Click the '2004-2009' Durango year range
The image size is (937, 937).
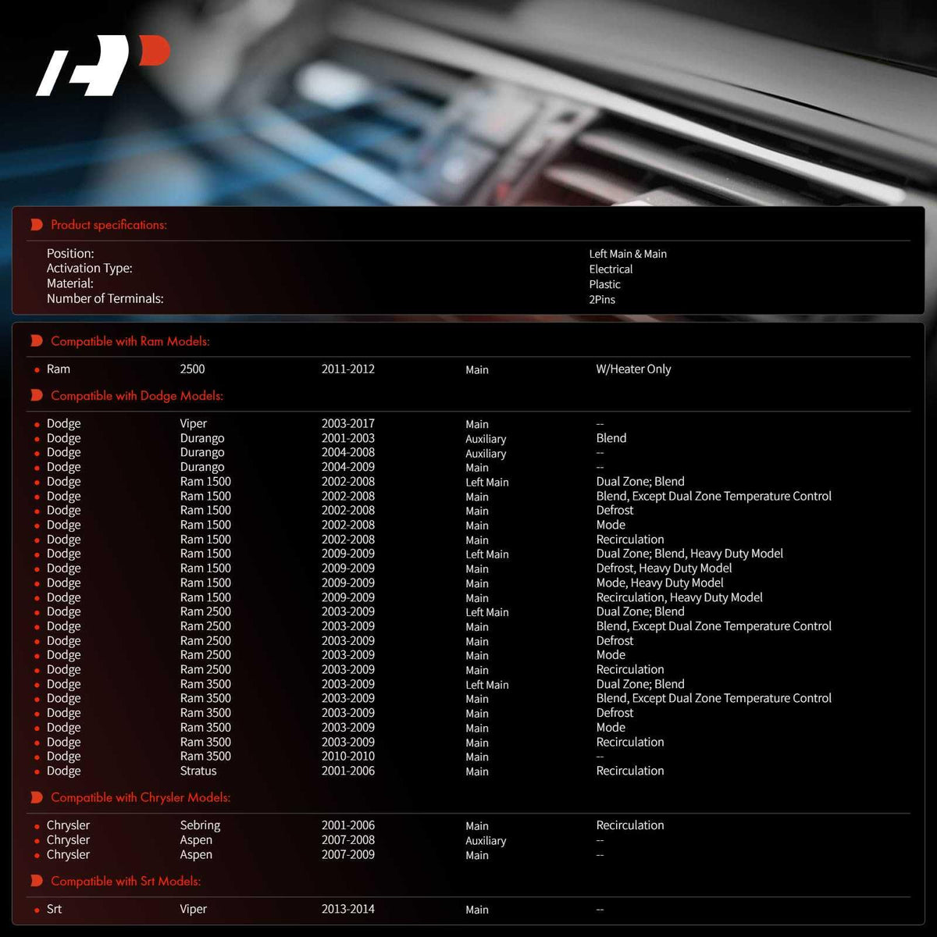(x=348, y=467)
